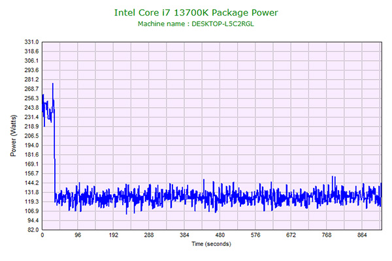Click the 144.2 y-axis value
Viewport: 392px width, 261px height.
31,183
